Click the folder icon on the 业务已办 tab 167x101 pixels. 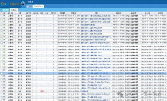coord(35,6)
